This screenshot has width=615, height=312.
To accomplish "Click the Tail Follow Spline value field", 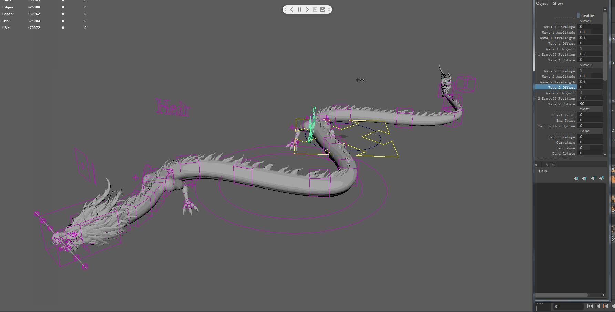I will click(590, 126).
